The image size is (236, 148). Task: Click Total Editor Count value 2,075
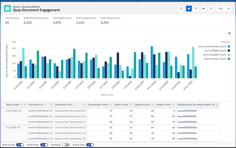(x=57, y=23)
